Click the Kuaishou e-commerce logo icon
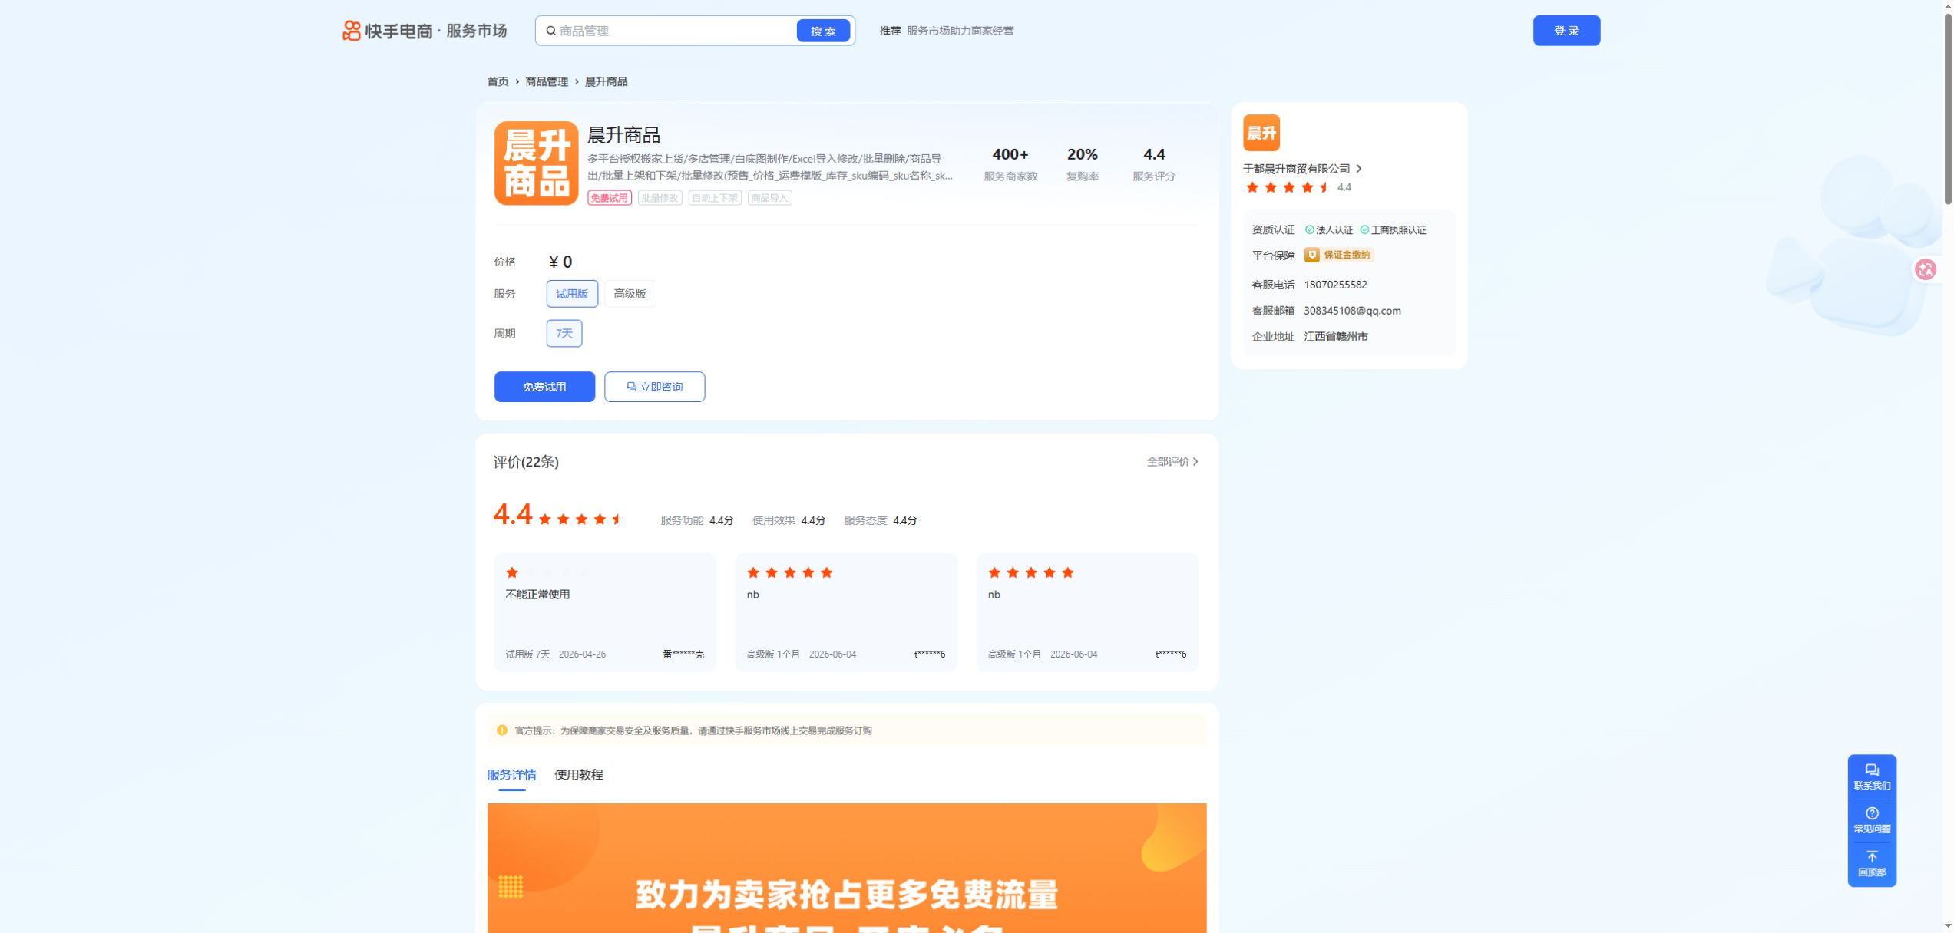1954x933 pixels. [351, 31]
